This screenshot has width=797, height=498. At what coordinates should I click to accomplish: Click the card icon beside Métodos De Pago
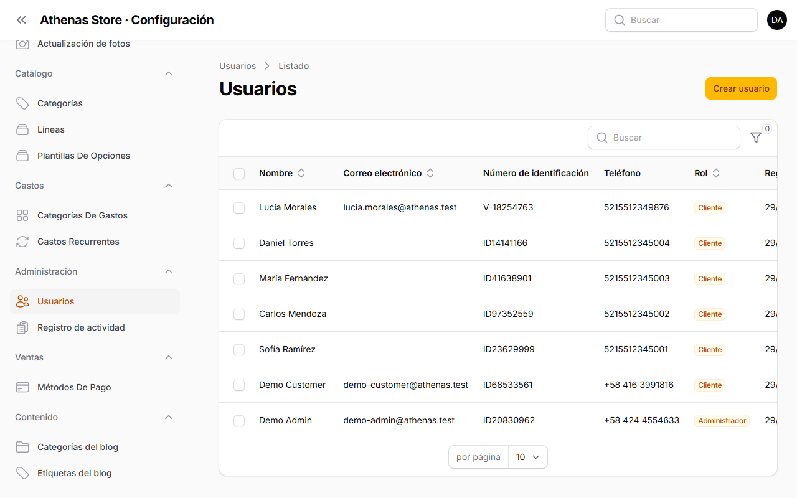click(22, 387)
